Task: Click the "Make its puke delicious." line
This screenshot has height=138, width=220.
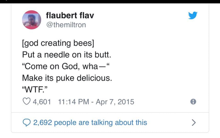Action: [67, 78]
